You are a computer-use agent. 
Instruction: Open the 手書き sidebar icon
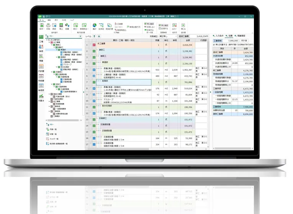pos(41,97)
